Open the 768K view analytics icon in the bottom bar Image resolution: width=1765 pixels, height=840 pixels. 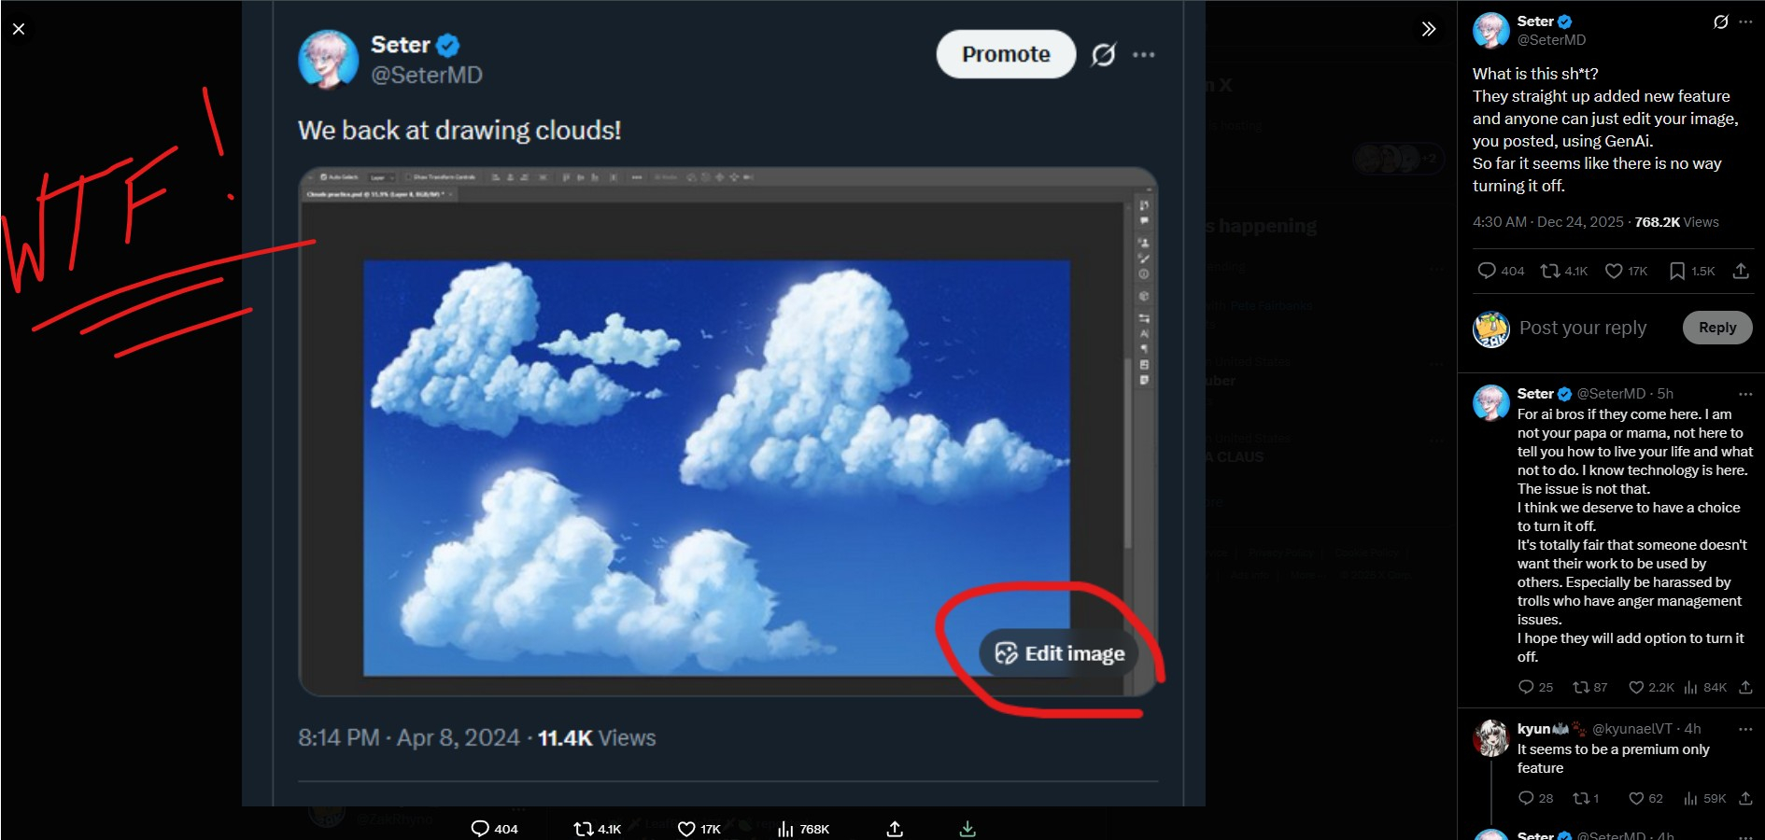pyautogui.click(x=785, y=829)
